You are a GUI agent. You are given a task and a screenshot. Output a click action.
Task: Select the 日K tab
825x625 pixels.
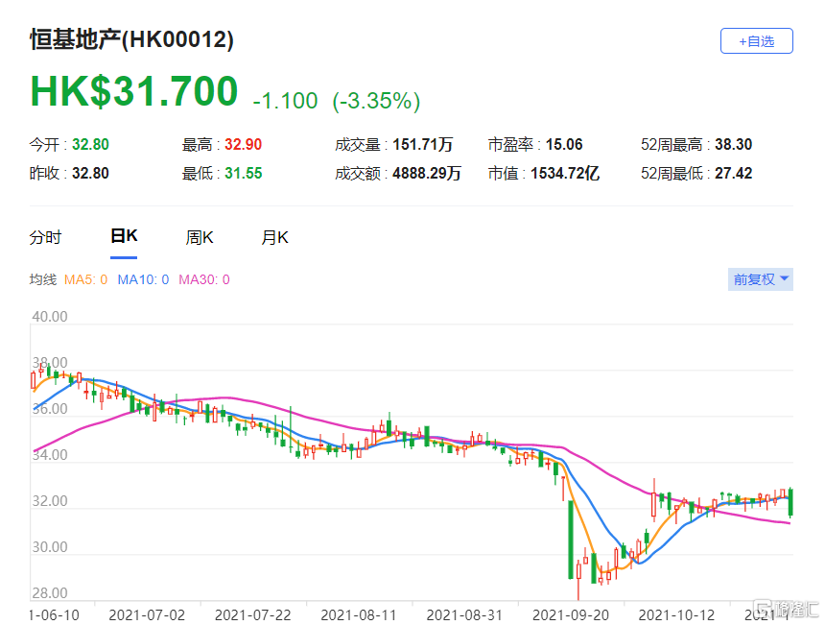[x=124, y=236]
